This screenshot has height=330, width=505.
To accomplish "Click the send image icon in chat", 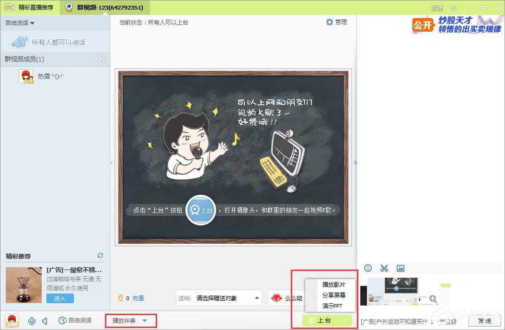I will 401,269.
